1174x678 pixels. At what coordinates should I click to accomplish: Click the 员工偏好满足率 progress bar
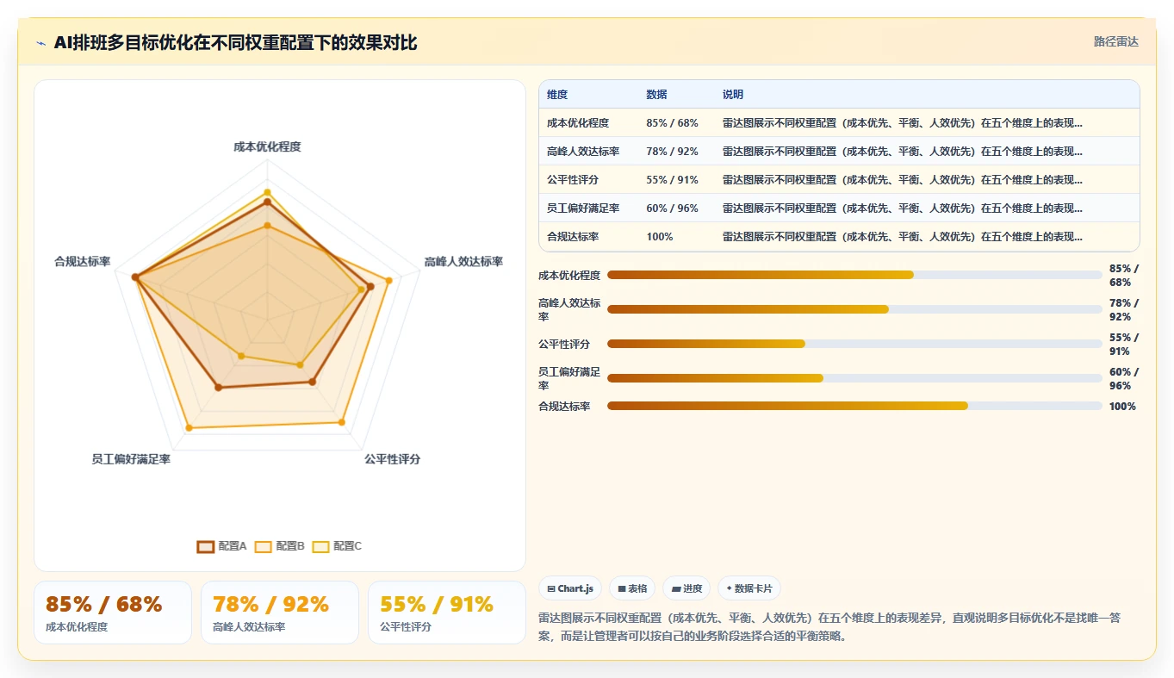pos(854,378)
